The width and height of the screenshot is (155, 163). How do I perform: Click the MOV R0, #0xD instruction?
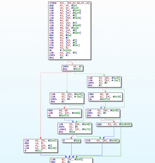click(60, 35)
